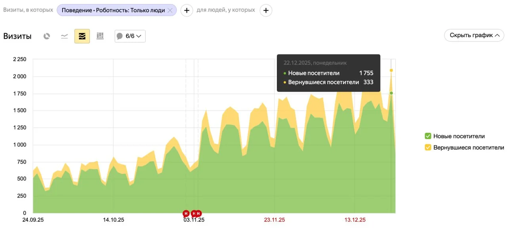Screen dimensions: 507x228
Task: Open the 6/6 annotations dropdown
Action: (x=130, y=36)
